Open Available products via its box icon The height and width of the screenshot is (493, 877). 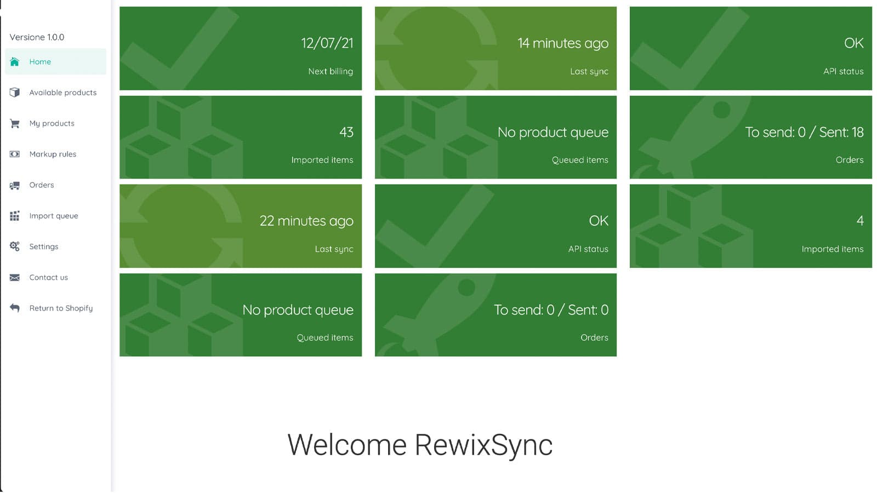(x=15, y=93)
